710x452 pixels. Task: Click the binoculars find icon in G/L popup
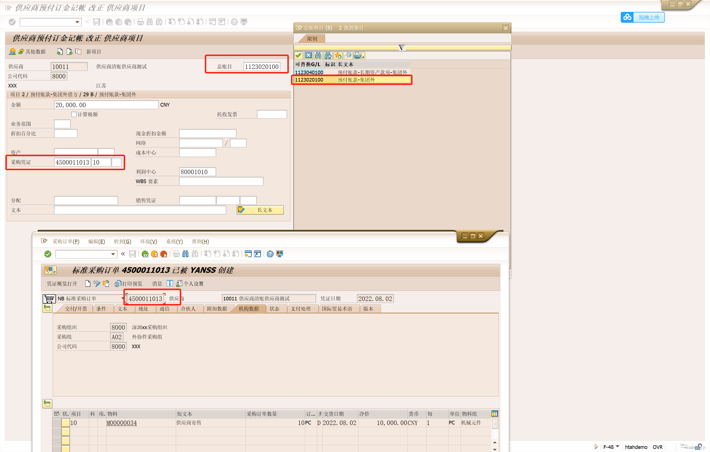[x=318, y=55]
